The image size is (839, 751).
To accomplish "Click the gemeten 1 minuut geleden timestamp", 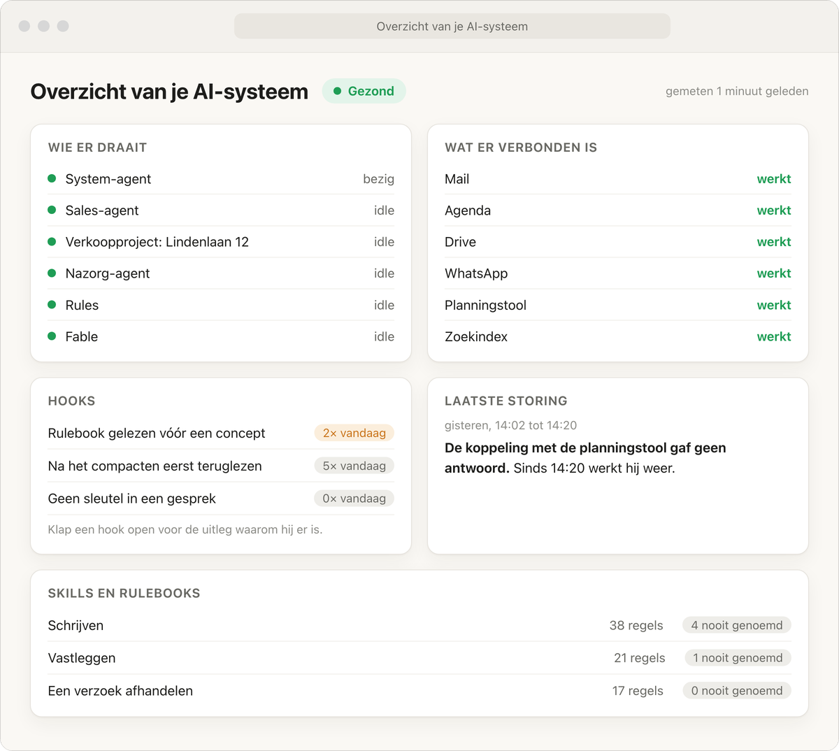I will pyautogui.click(x=737, y=91).
